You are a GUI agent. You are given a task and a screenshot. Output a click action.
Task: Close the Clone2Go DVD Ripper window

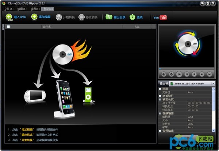[213, 4]
